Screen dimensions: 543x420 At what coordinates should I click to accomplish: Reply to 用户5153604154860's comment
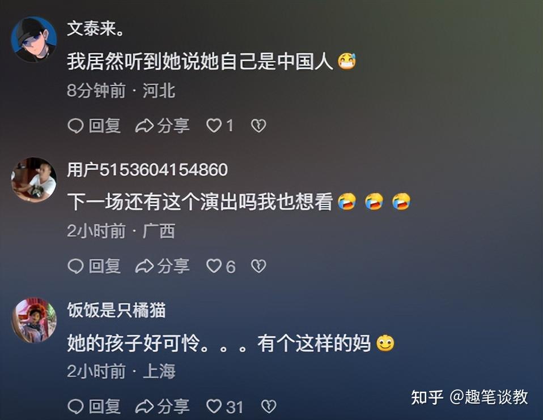pos(94,267)
